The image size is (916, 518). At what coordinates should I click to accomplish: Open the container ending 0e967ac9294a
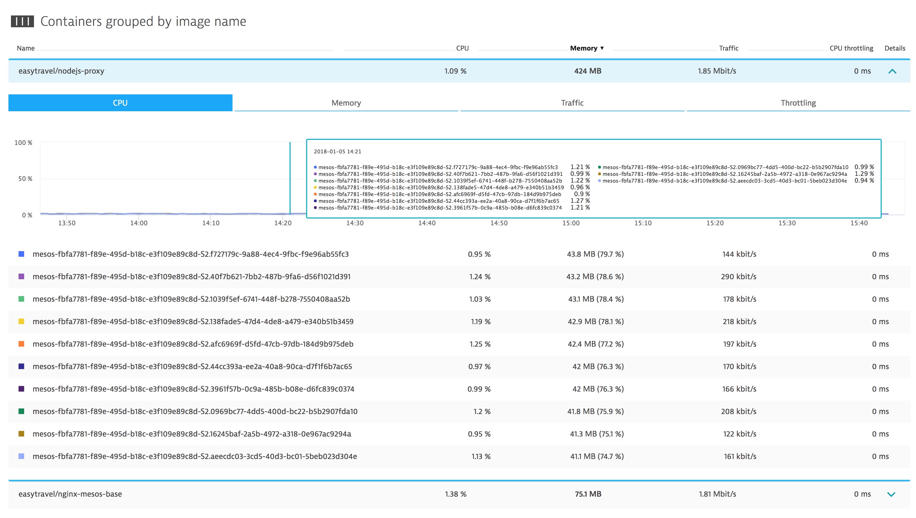click(x=192, y=434)
